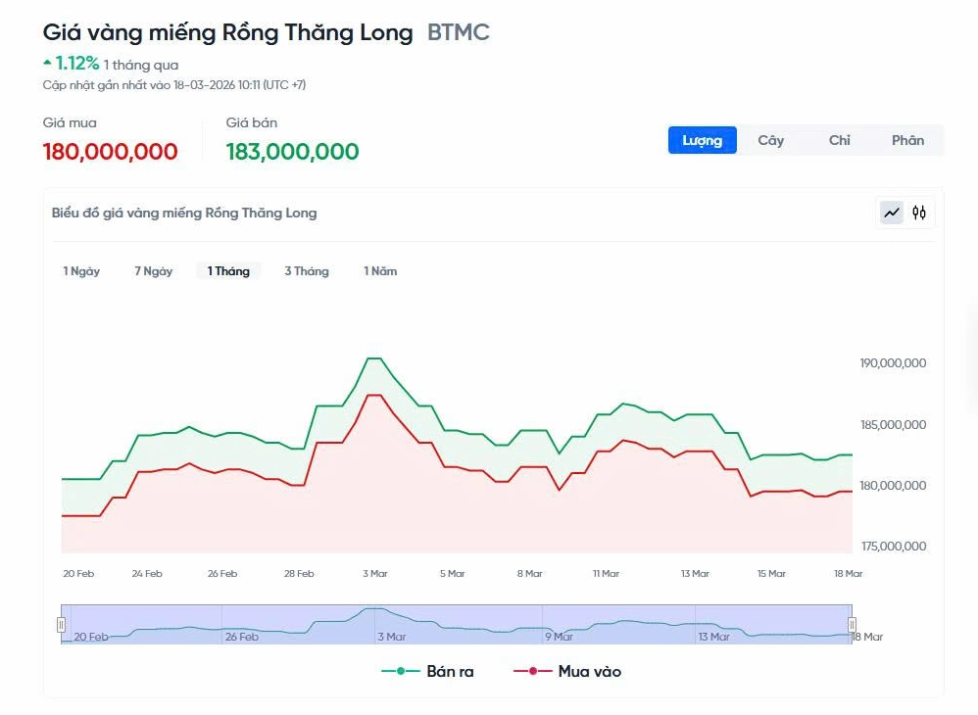The image size is (978, 715).
Task: Select the line chart view icon
Action: point(890,213)
